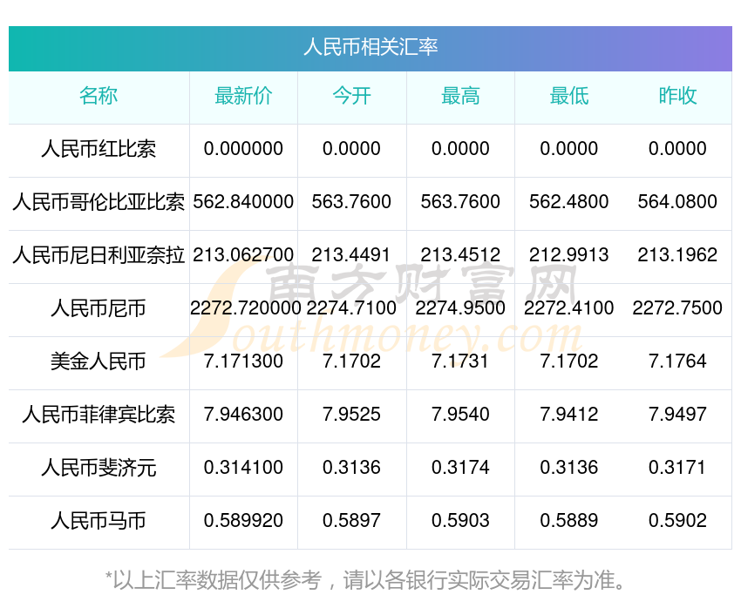
Task: Click the 名称 column header
Action: click(x=99, y=96)
